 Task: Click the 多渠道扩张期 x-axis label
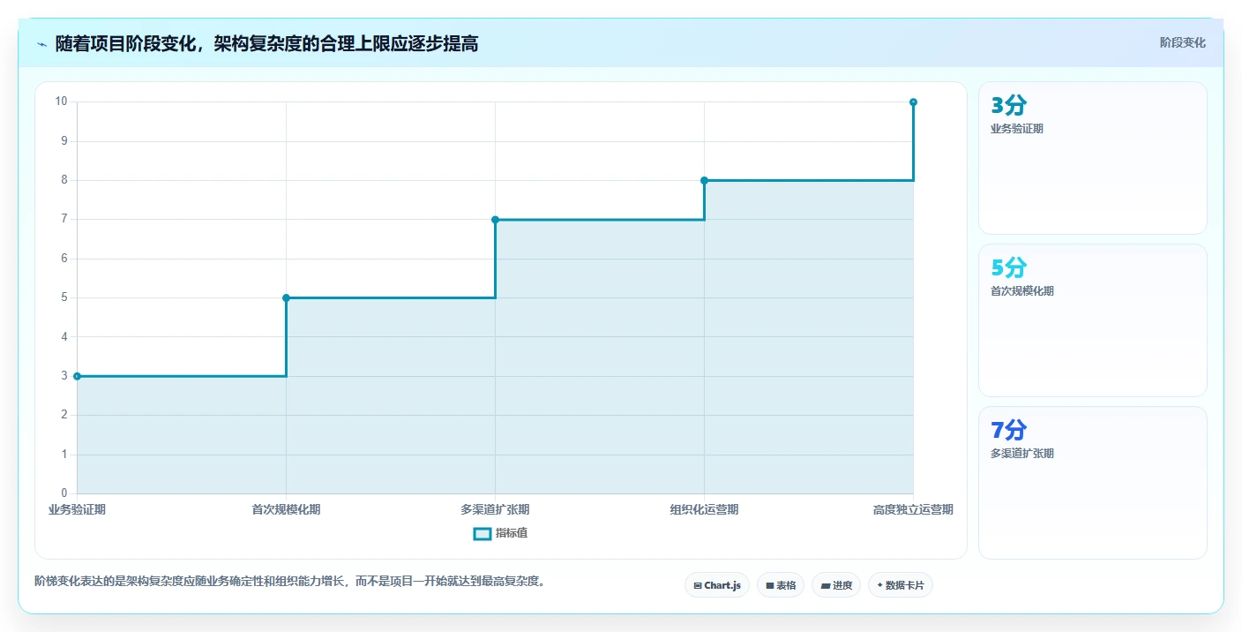pyautogui.click(x=495, y=509)
